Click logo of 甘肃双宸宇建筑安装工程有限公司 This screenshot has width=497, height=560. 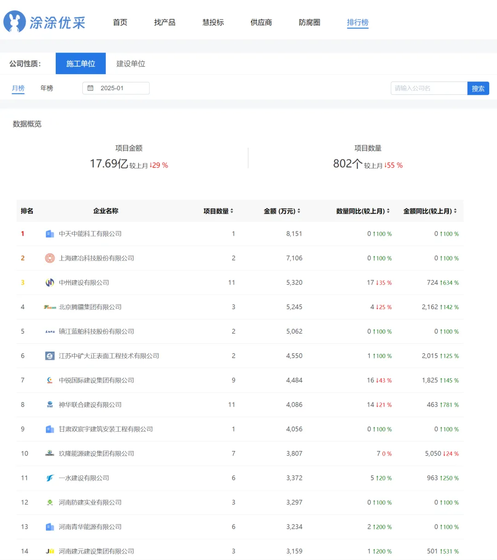[x=50, y=429]
